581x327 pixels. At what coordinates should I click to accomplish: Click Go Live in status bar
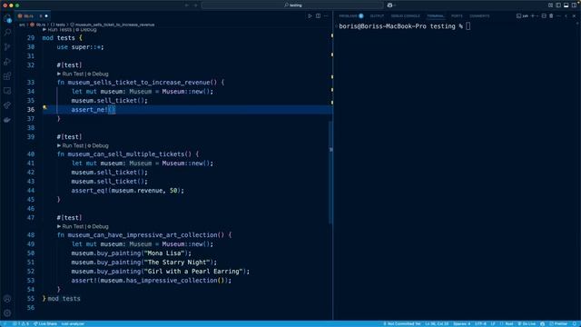point(527,323)
